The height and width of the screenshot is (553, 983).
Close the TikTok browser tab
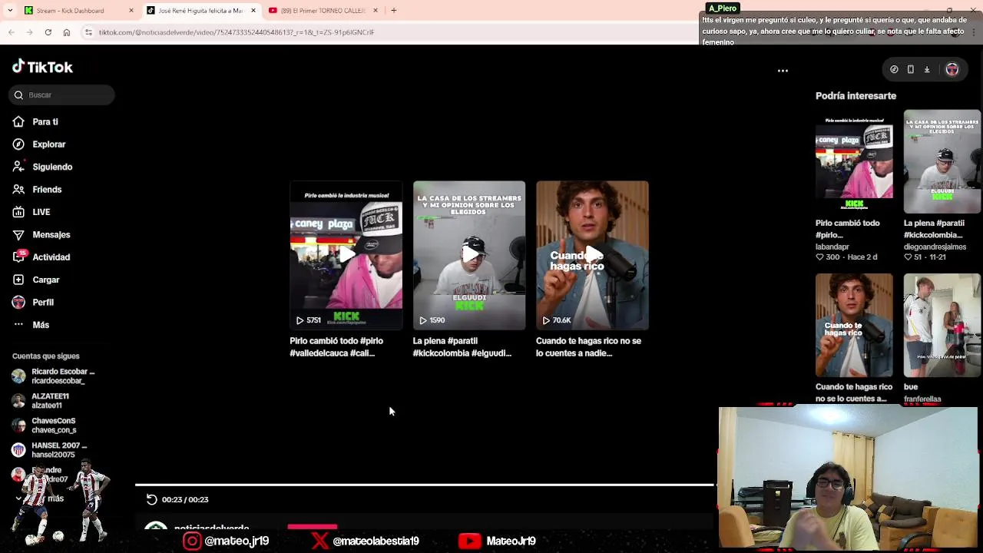point(253,11)
